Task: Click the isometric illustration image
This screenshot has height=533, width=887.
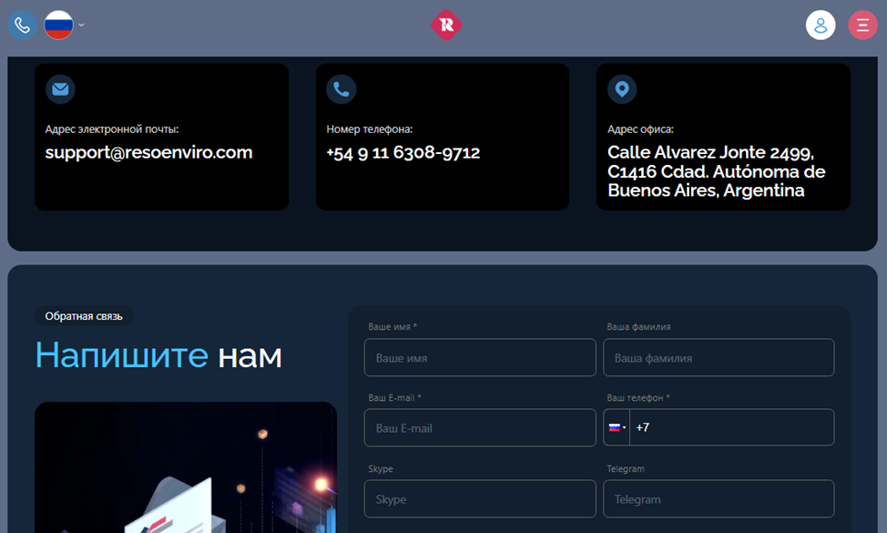Action: (x=186, y=467)
